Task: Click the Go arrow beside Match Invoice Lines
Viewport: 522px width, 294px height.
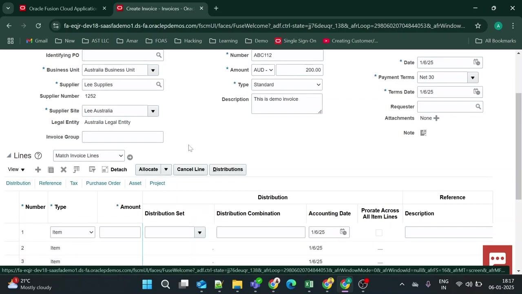Action: 130,157
